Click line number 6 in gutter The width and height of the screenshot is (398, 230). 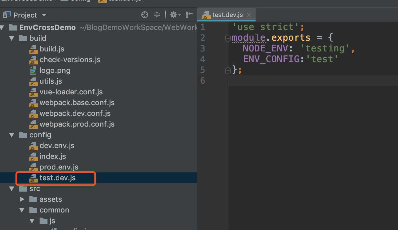(x=202, y=81)
